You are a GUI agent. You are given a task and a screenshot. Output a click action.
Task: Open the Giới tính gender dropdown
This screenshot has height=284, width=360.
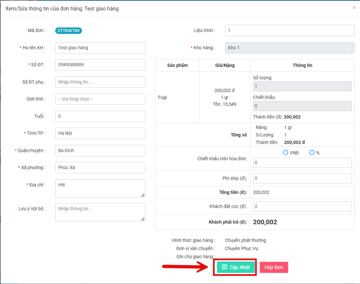(x=100, y=99)
